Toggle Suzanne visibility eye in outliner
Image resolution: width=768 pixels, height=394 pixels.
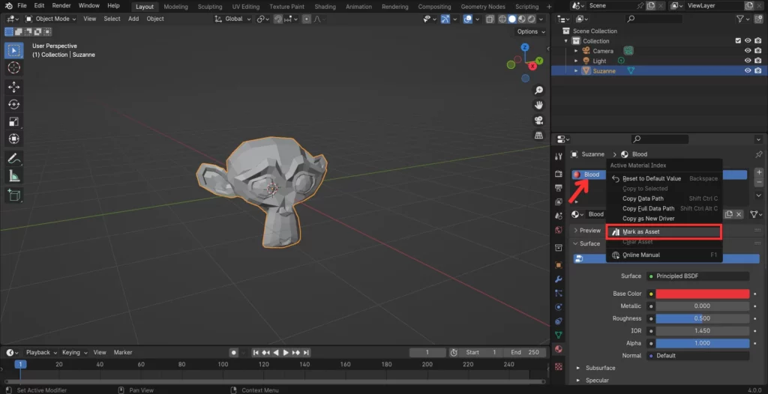(x=748, y=70)
